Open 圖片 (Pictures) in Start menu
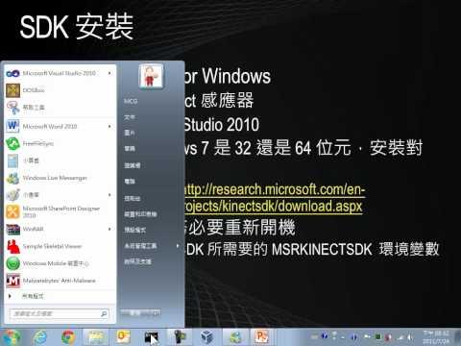The height and width of the screenshot is (346, 461). point(130,133)
